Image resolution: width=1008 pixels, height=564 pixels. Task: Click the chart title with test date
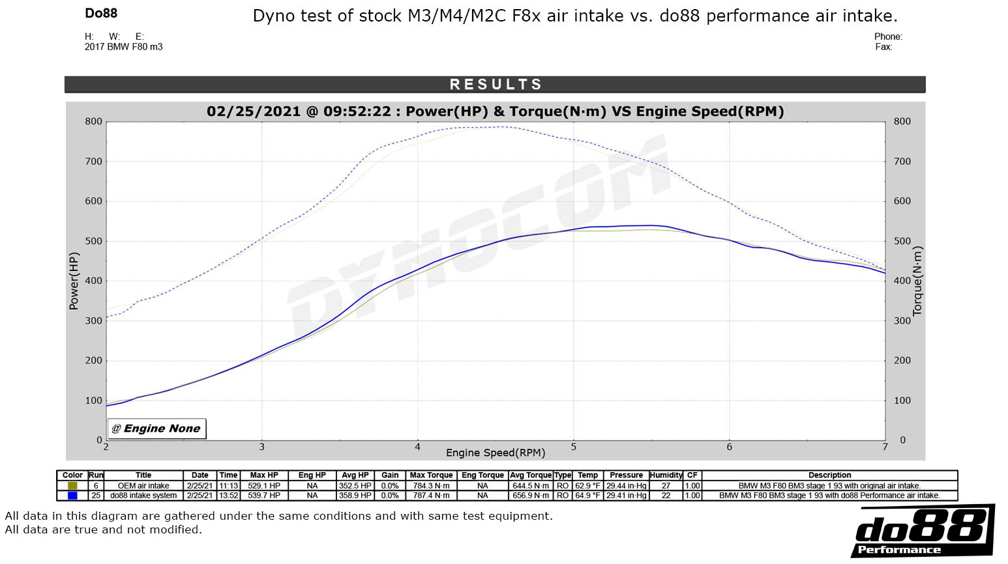pyautogui.click(x=496, y=111)
